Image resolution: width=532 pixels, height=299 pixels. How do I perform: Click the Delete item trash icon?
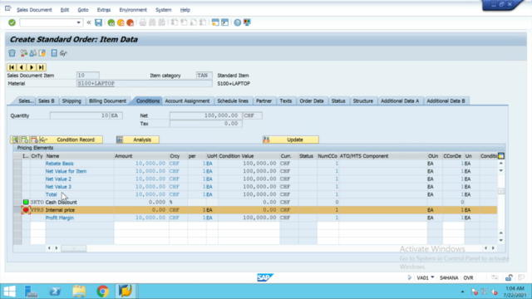coord(12,53)
